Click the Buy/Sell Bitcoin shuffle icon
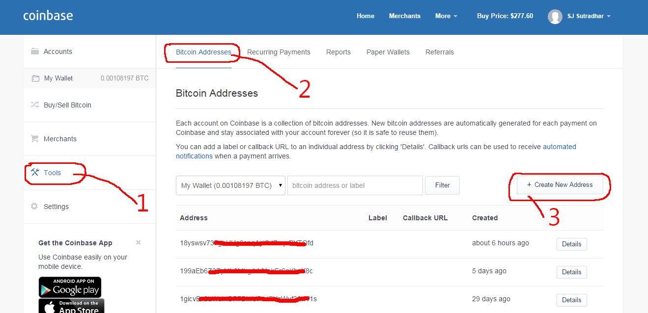648x313 pixels. click(x=35, y=104)
